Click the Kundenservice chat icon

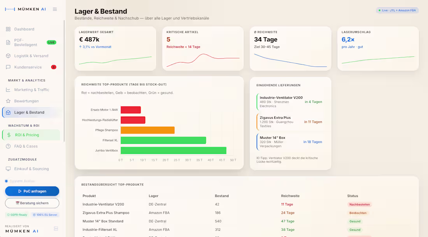click(x=8, y=67)
